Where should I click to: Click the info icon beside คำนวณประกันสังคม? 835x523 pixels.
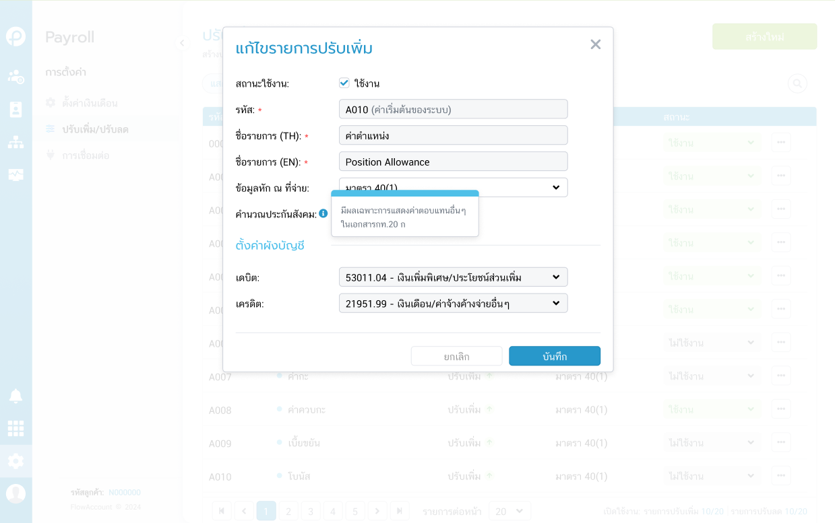[x=323, y=213]
